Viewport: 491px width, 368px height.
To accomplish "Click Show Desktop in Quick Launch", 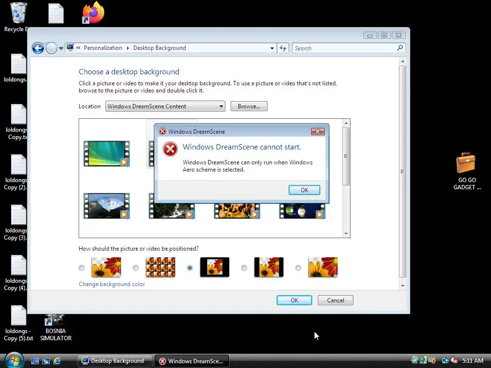I will 35,361.
